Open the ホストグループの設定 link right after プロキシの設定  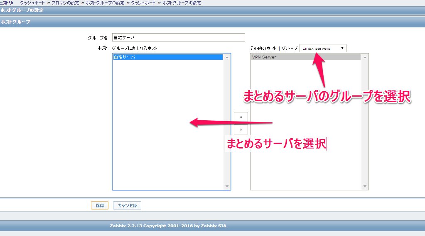click(106, 3)
